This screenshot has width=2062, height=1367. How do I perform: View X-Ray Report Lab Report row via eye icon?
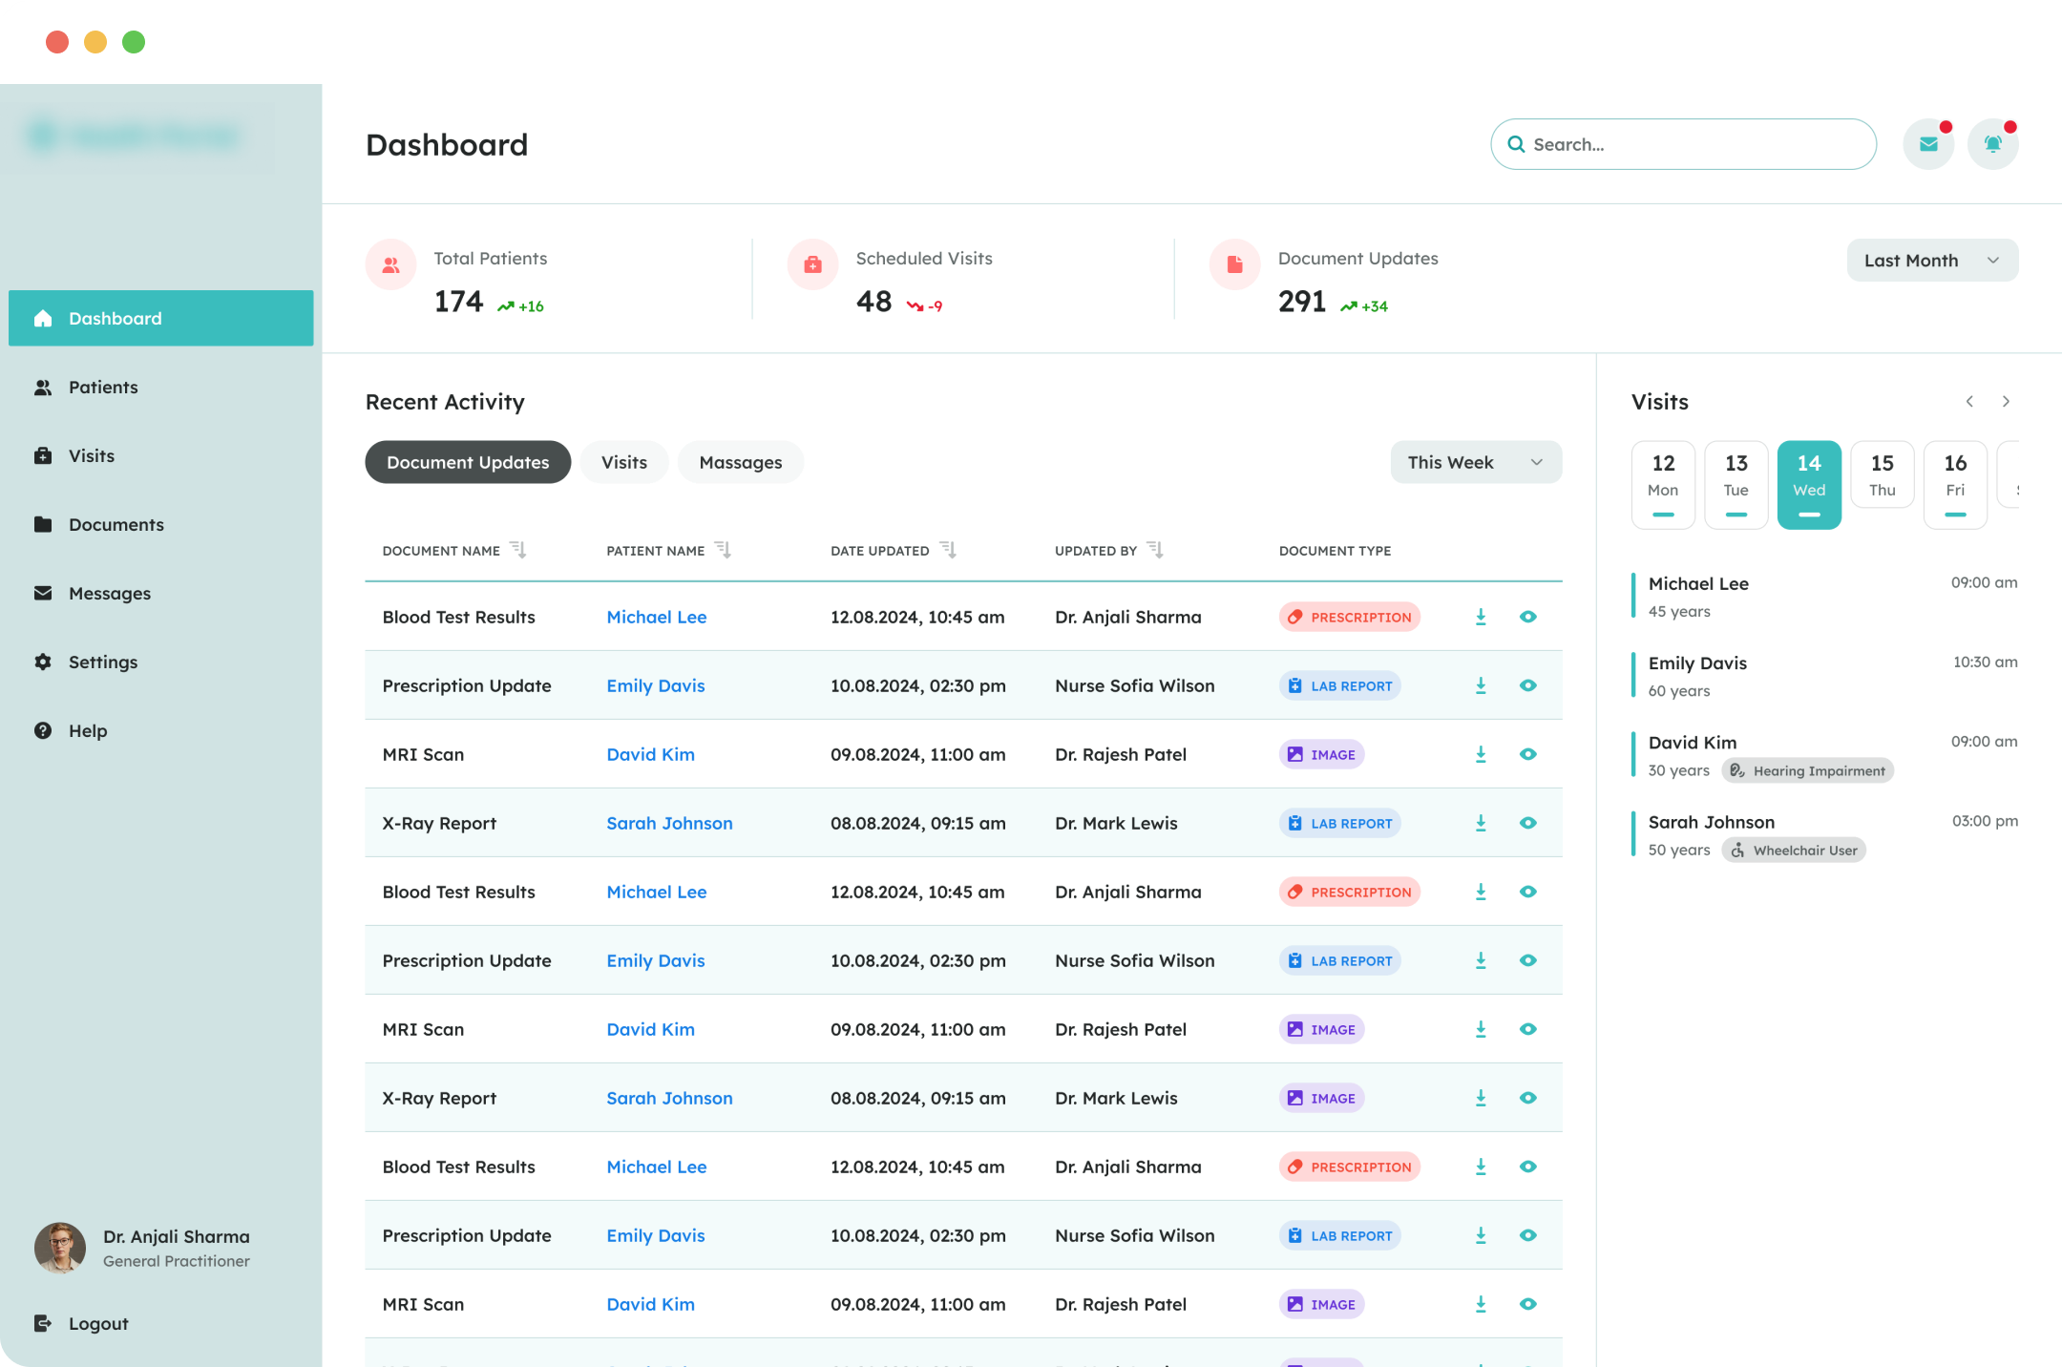(x=1528, y=823)
